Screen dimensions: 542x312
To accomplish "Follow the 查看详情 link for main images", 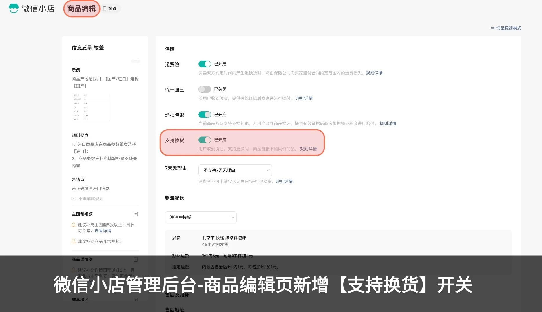I will pos(103,231).
